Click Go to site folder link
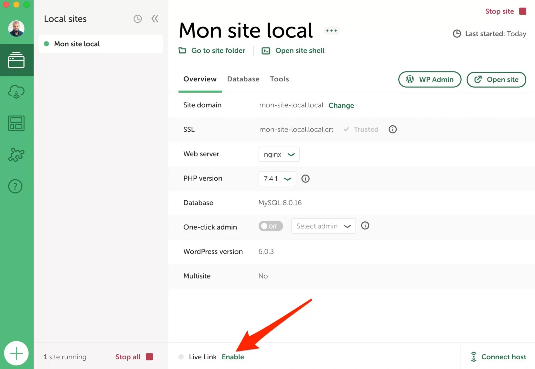This screenshot has width=535, height=369. point(218,51)
